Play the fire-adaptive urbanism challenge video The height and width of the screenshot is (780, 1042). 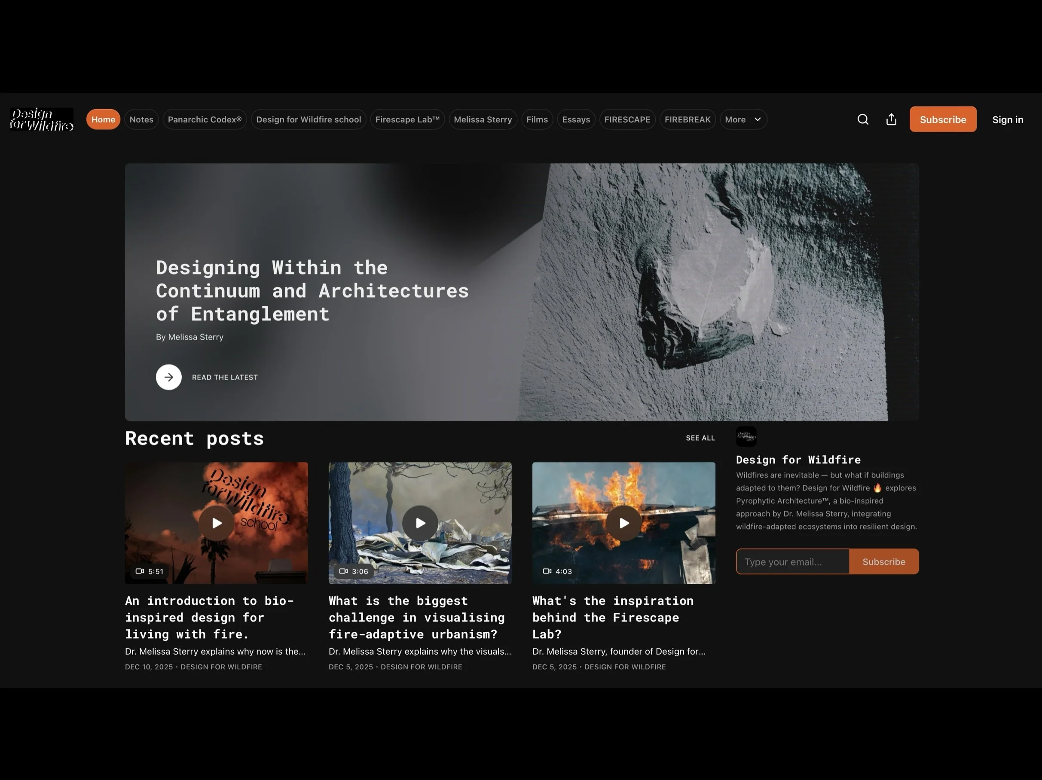point(420,523)
